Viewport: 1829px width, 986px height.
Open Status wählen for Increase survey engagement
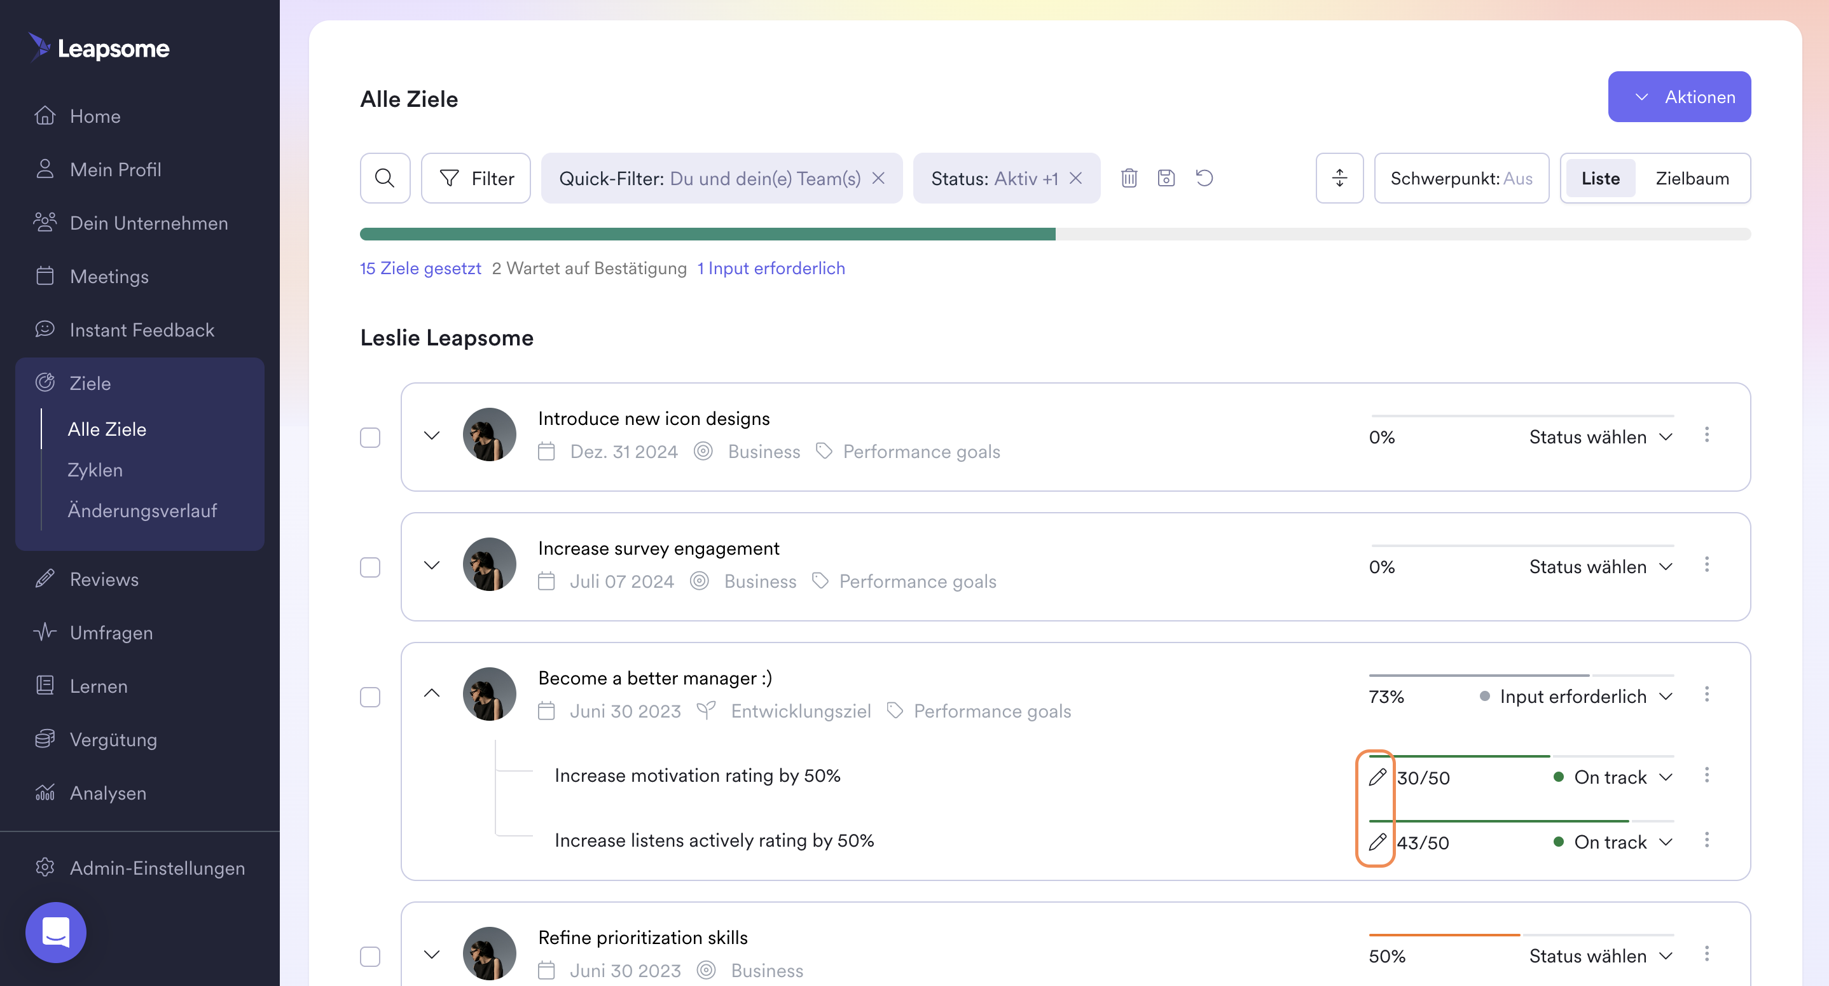tap(1601, 567)
